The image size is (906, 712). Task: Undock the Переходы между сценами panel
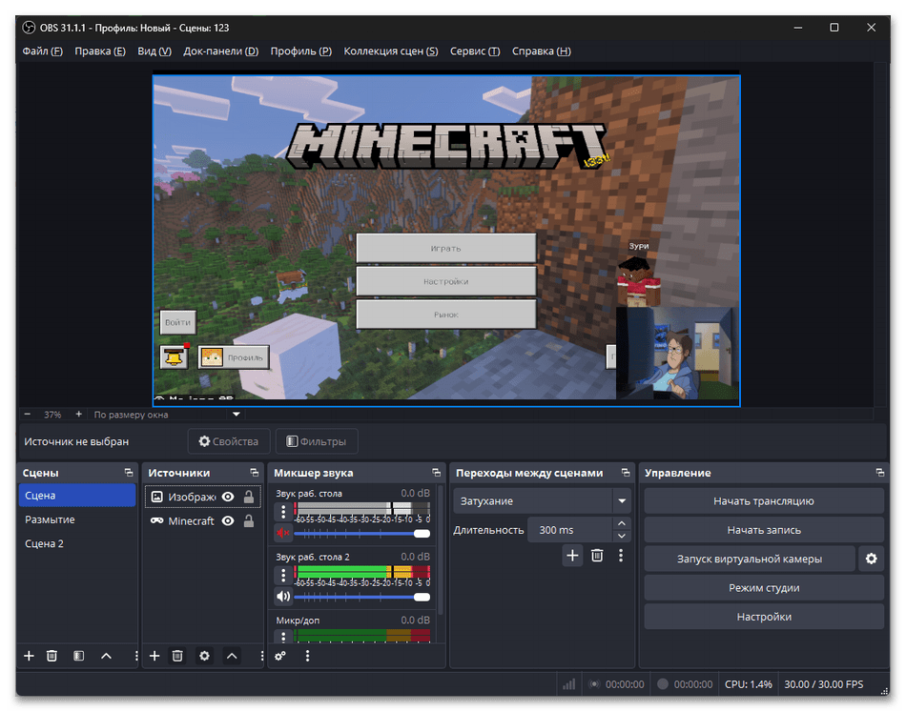pyautogui.click(x=626, y=473)
